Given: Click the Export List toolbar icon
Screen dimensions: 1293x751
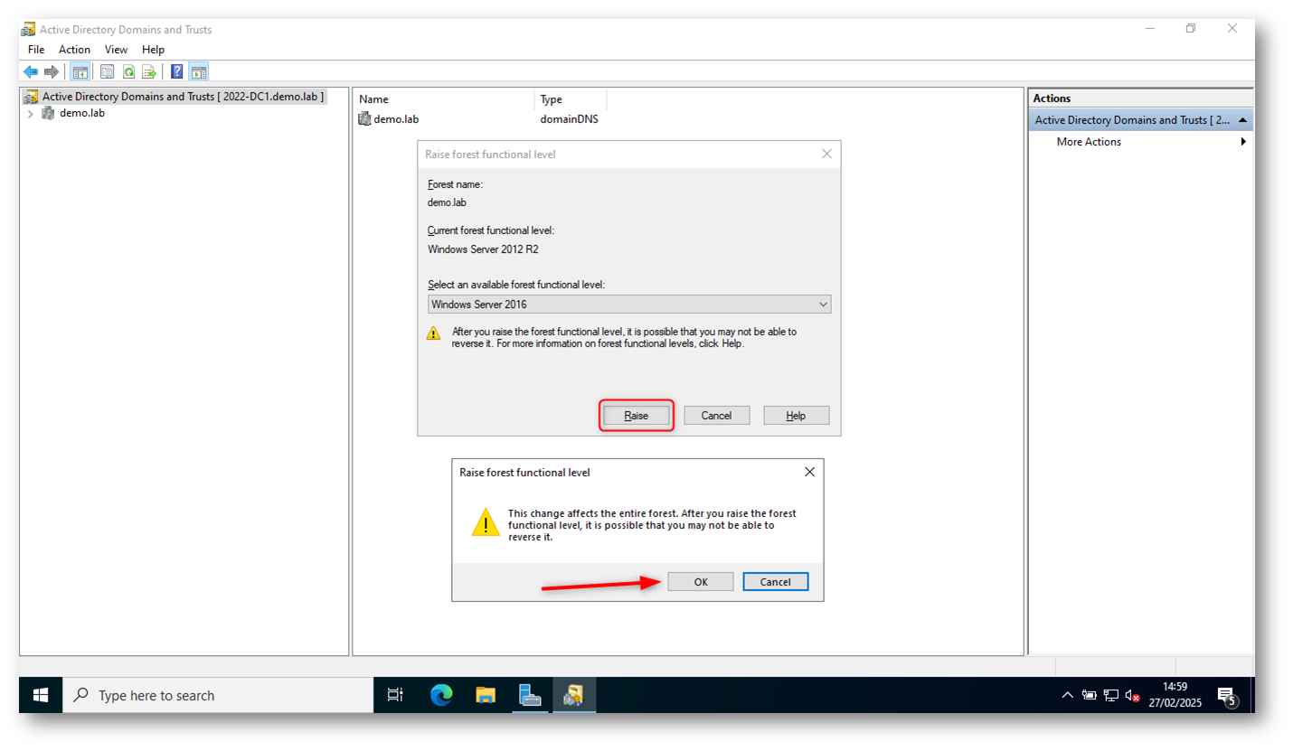Looking at the screenshot, I should pyautogui.click(x=149, y=71).
